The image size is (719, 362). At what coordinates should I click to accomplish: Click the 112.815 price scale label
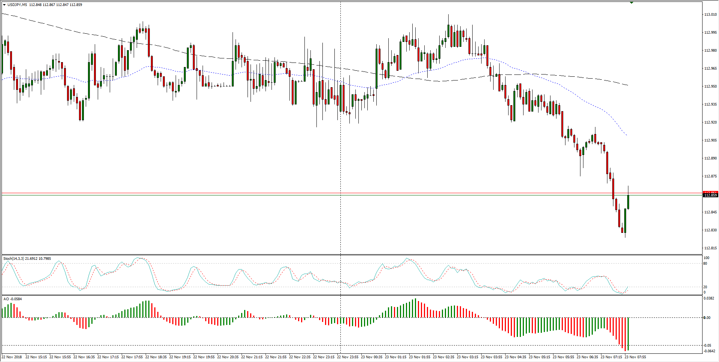pos(710,248)
